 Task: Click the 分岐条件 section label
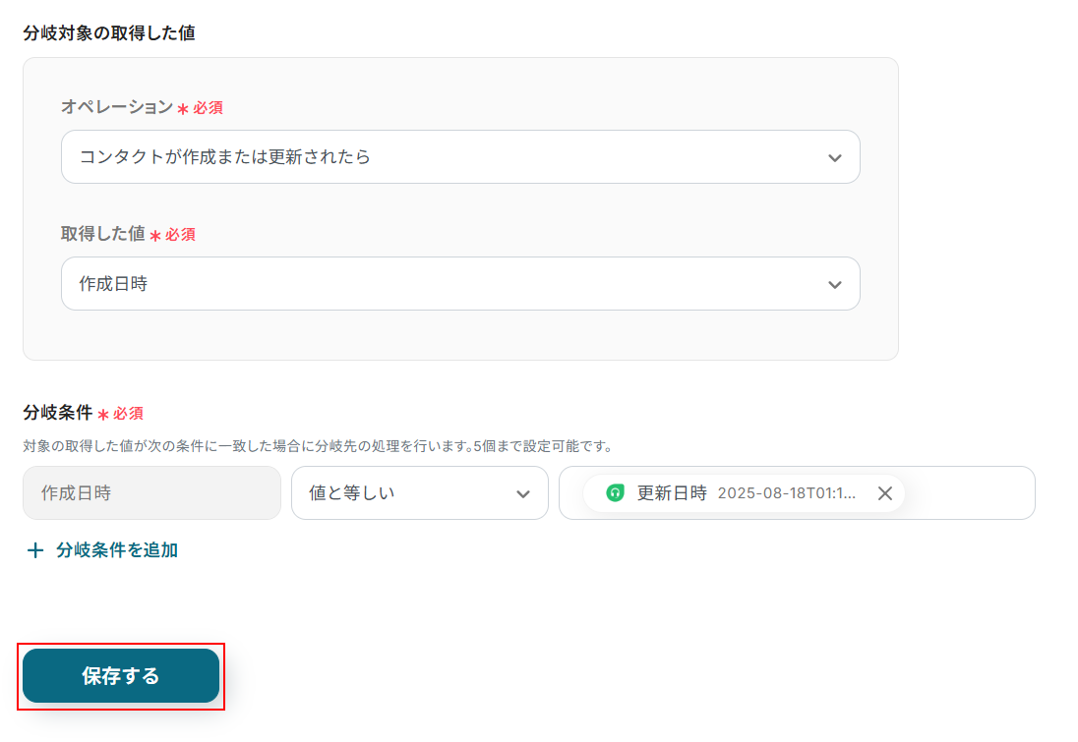click(58, 412)
